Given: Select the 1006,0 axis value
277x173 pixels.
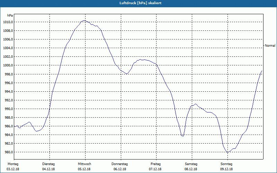Looking at the screenshot, I should point(8,39).
